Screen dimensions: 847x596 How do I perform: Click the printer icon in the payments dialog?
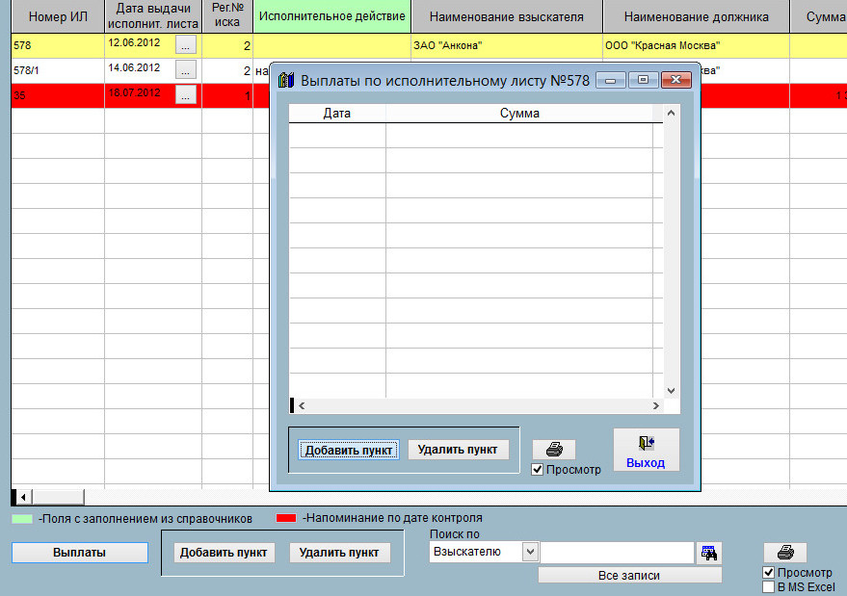point(554,449)
